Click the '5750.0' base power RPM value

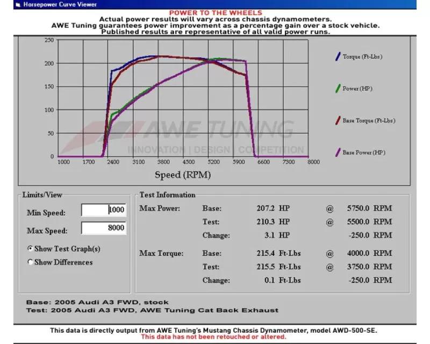[358, 208]
